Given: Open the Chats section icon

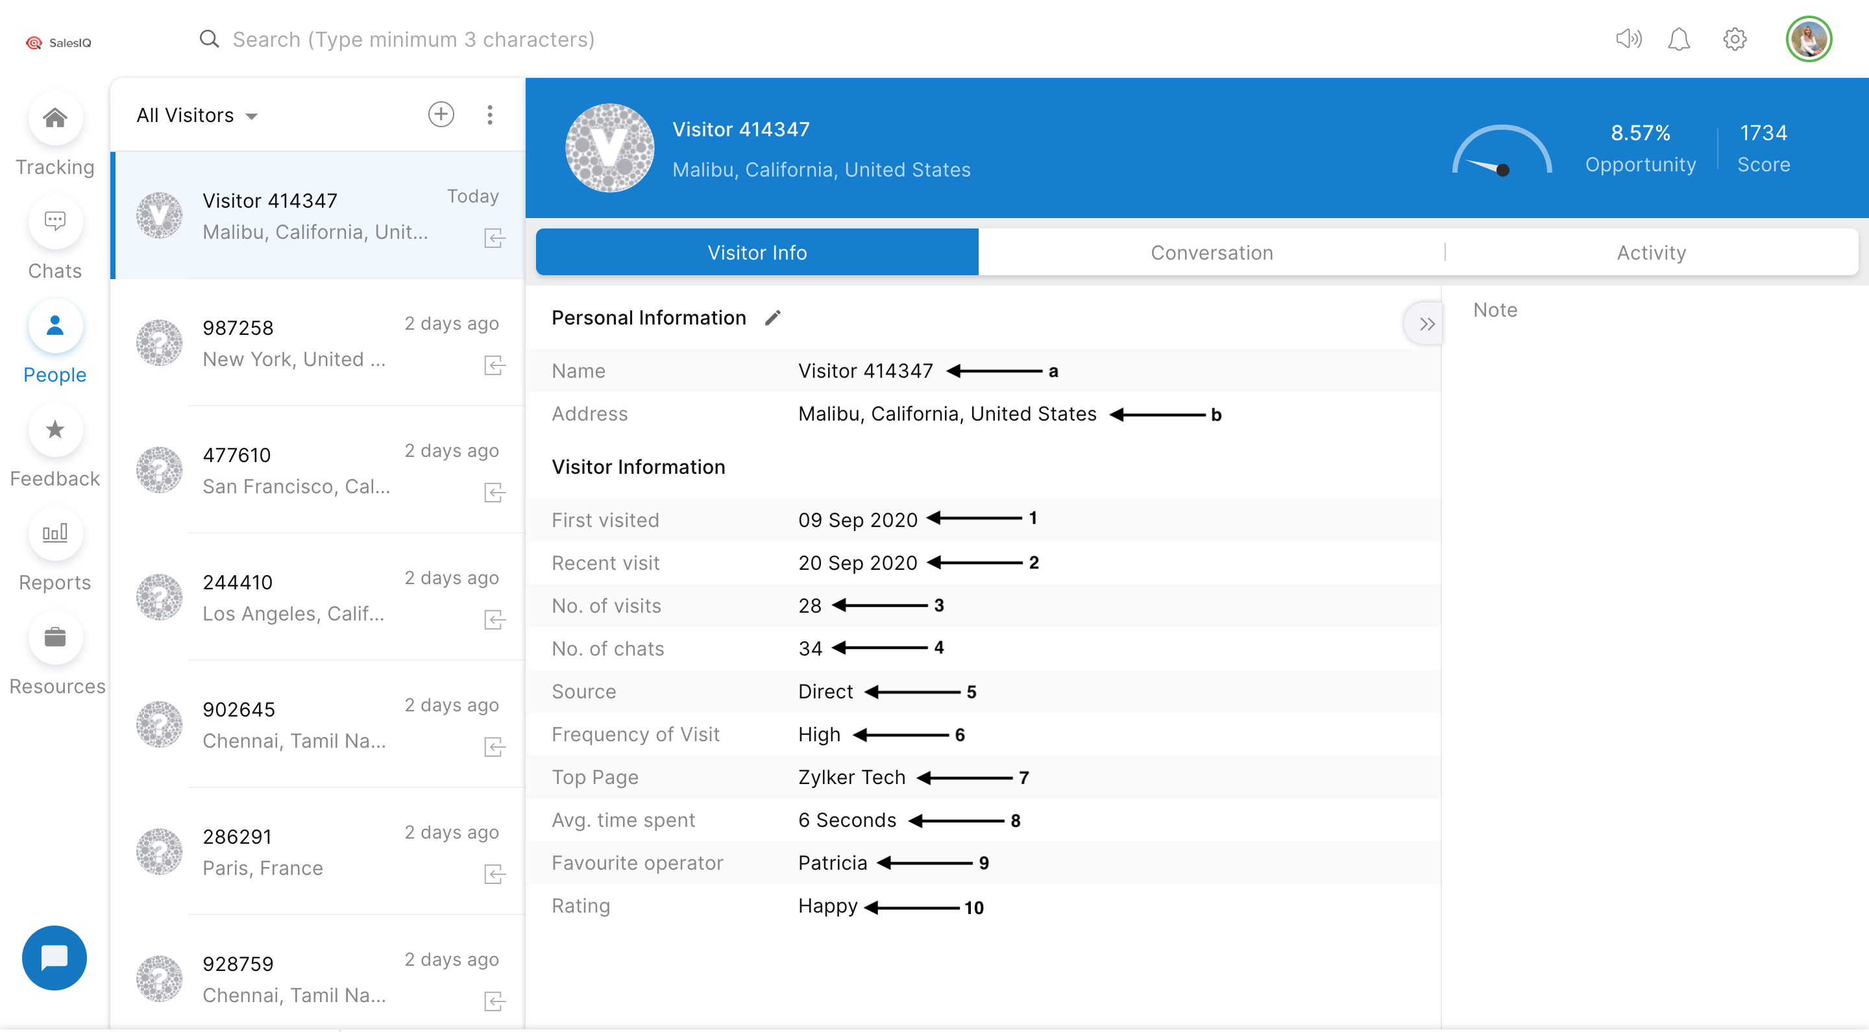Looking at the screenshot, I should pos(55,222).
